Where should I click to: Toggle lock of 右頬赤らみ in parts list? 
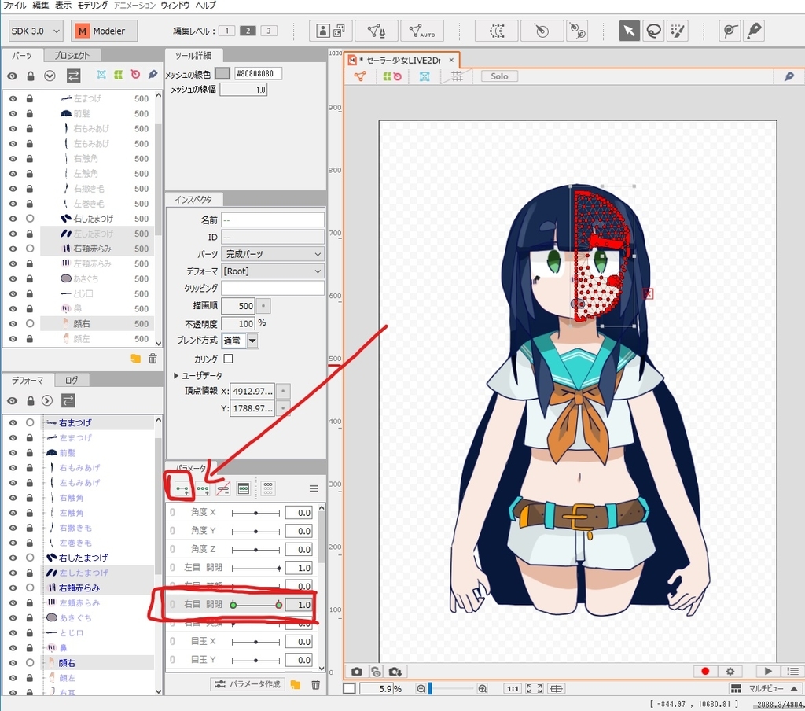(30, 249)
